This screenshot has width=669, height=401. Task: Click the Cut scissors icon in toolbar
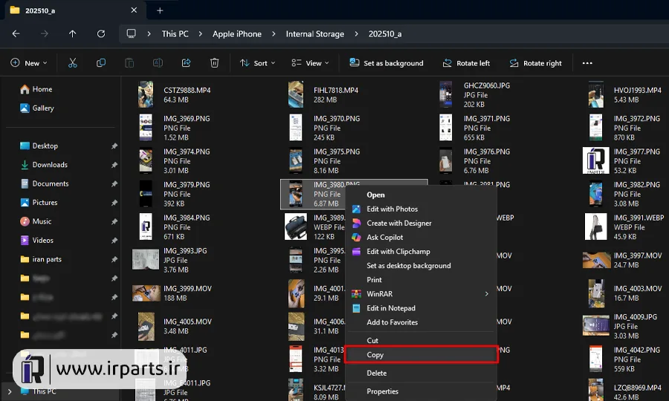[x=73, y=63]
